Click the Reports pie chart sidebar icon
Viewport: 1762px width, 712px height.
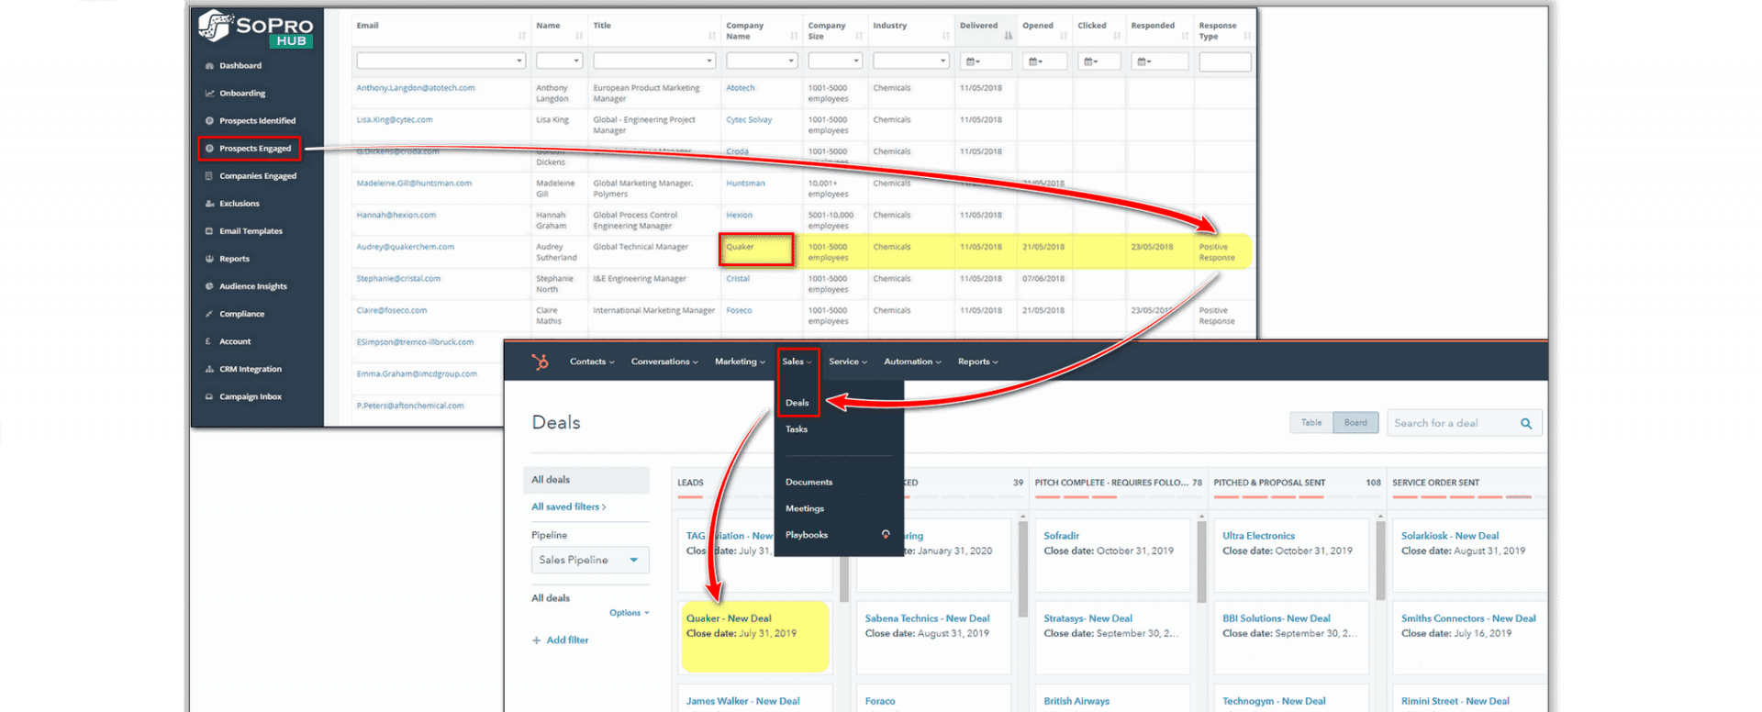pyautogui.click(x=209, y=259)
